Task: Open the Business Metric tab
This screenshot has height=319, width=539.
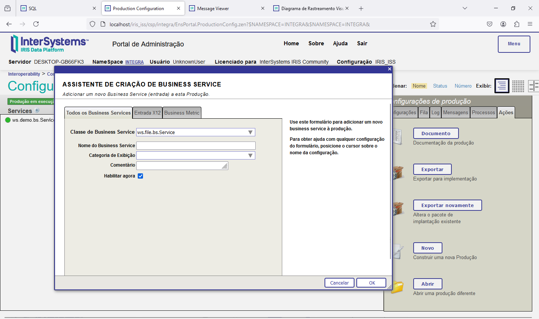Action: click(x=182, y=113)
